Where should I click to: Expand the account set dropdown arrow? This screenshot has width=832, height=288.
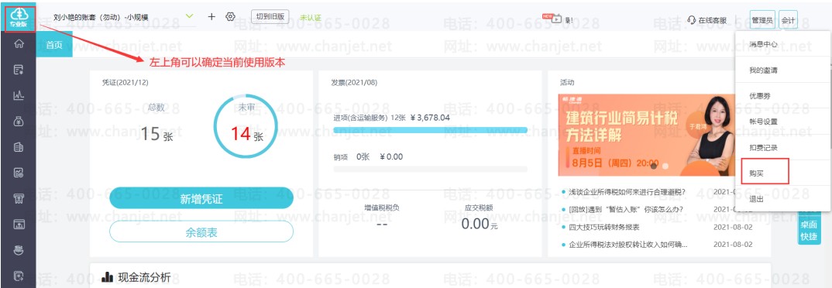pyautogui.click(x=190, y=16)
